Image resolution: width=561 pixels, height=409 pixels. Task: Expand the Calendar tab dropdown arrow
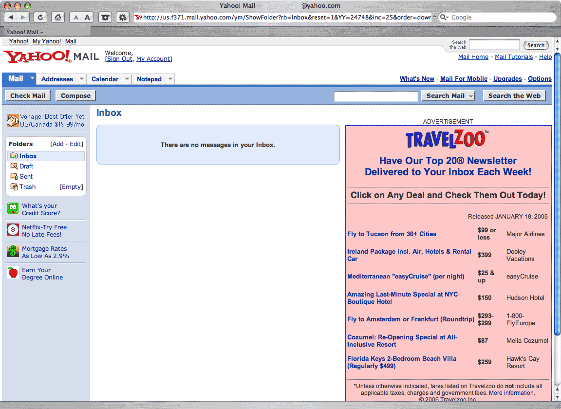(127, 78)
